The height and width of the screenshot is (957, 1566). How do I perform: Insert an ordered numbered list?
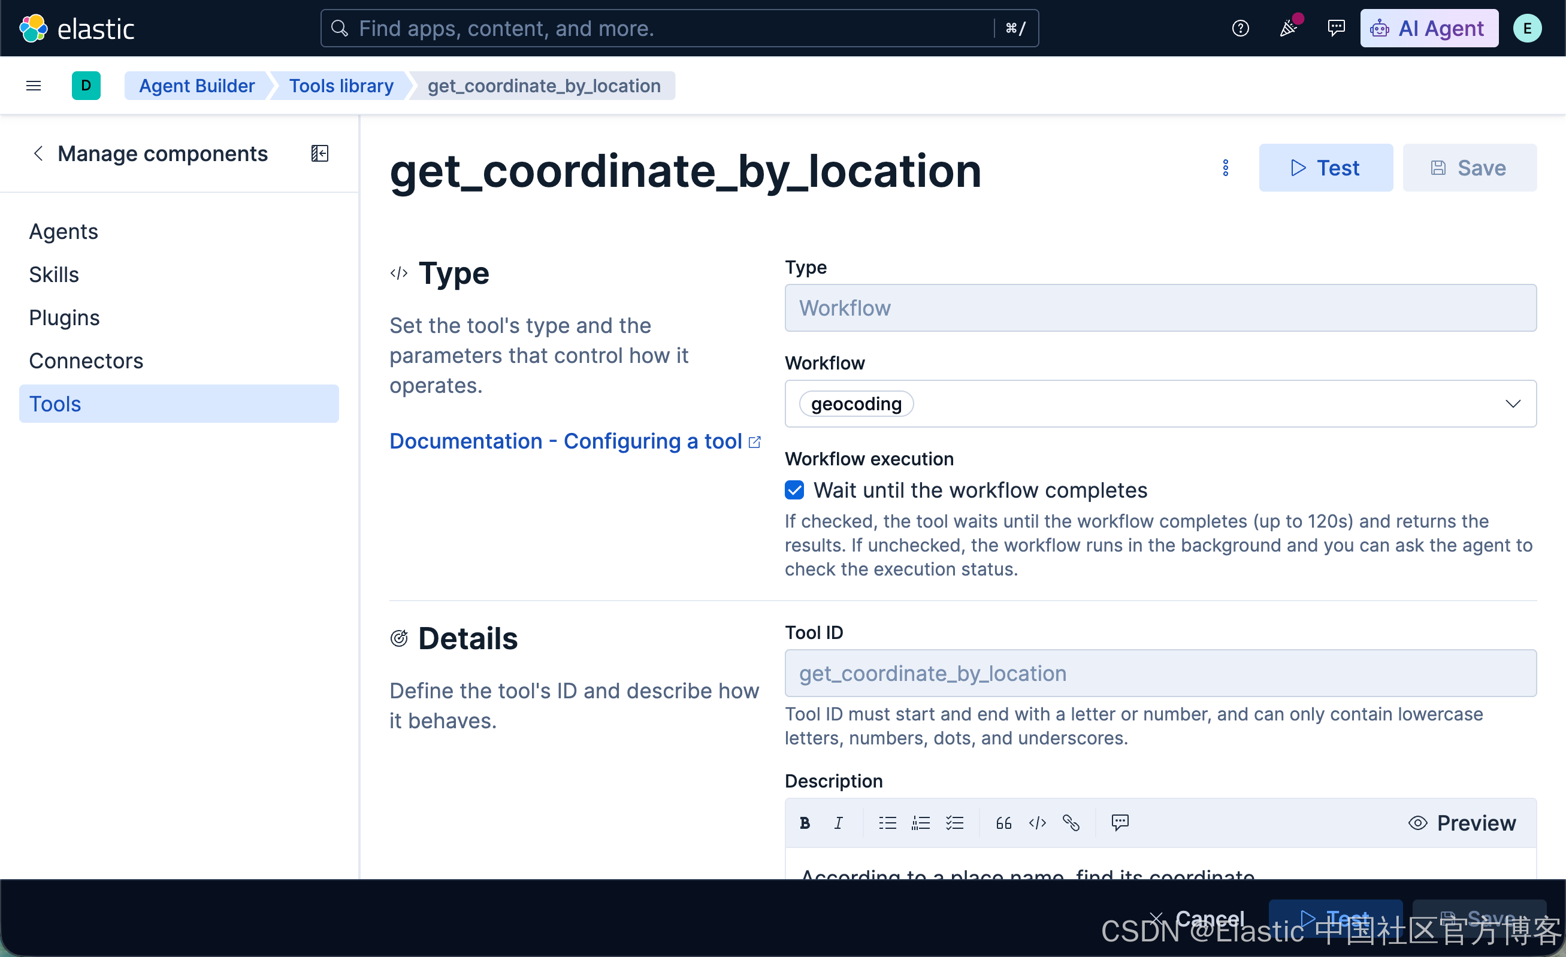click(x=921, y=823)
